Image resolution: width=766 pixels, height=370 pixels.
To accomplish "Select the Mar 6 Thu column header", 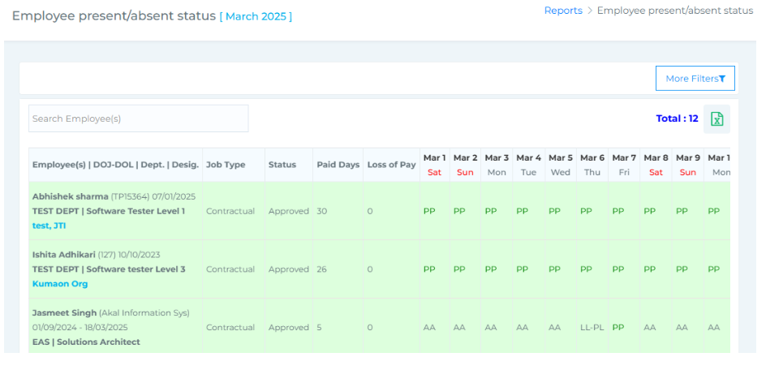I will coord(592,165).
